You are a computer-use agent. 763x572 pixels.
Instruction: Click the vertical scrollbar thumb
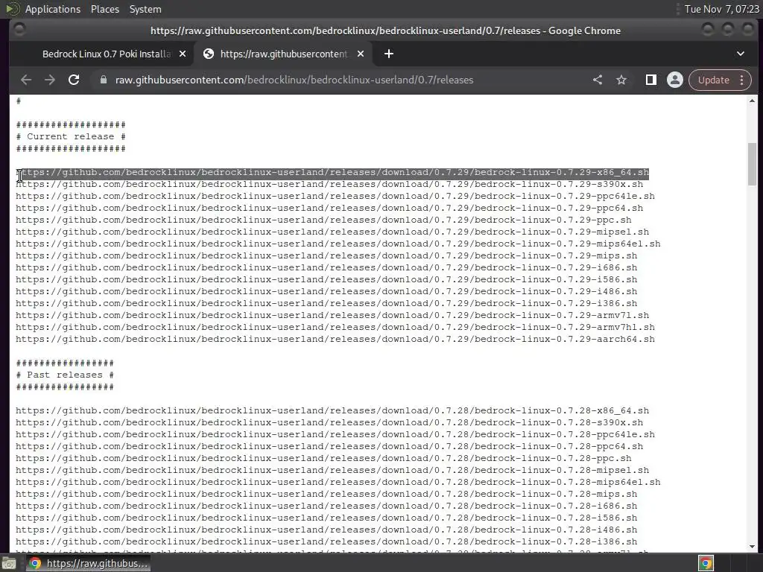753,164
